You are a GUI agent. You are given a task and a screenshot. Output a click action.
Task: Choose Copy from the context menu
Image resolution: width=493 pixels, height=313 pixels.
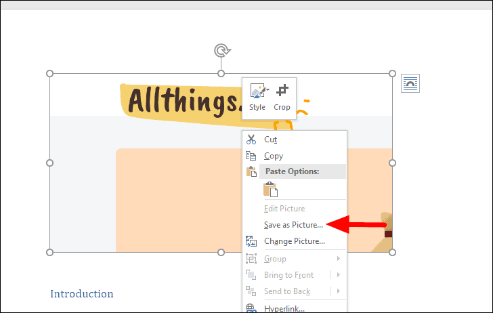pos(274,156)
